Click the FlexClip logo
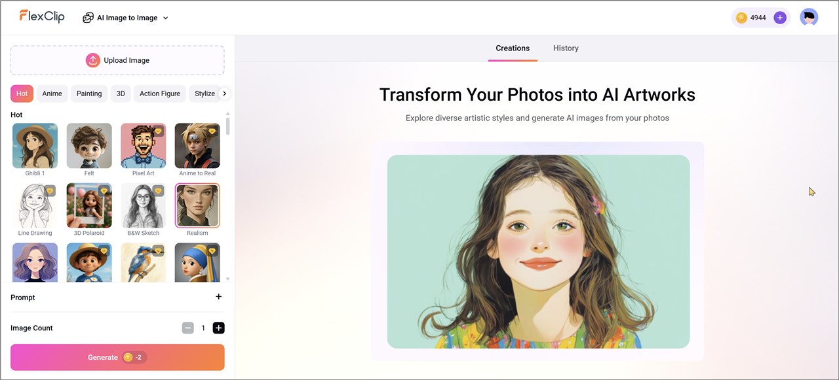Screen dimensions: 839x380 pyautogui.click(x=42, y=17)
